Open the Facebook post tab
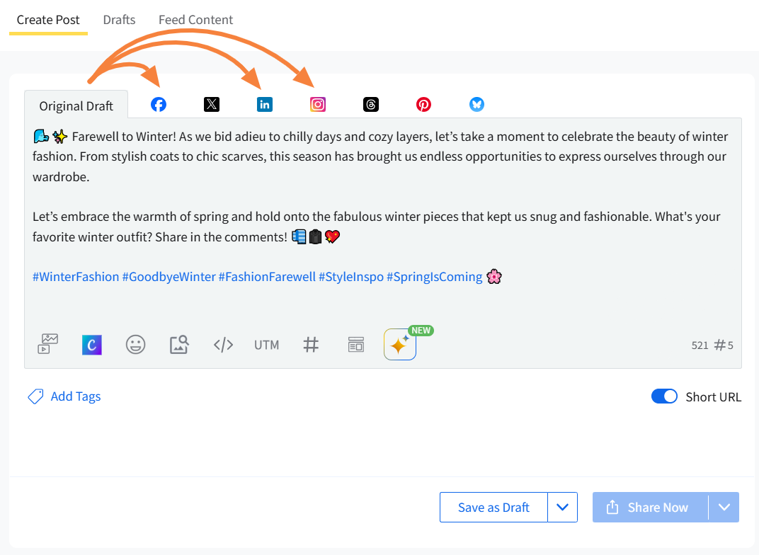759x555 pixels. click(x=159, y=105)
